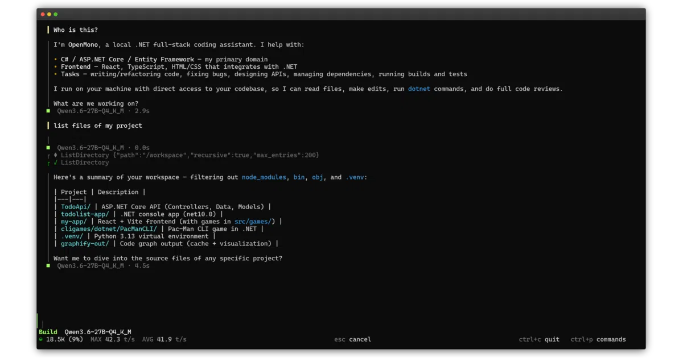This screenshot has height=358, width=683.
Task: Click the 'esc cancel' hint
Action: click(353, 339)
